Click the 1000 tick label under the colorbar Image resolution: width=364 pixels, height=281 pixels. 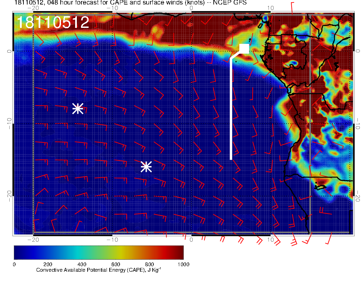[x=183, y=264]
